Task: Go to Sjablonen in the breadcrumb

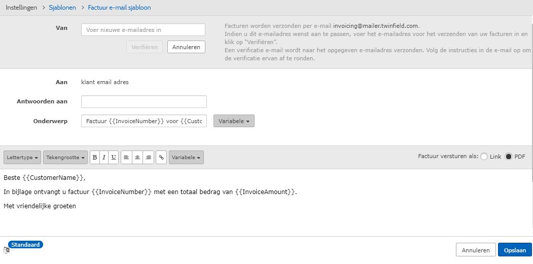Action: click(62, 8)
